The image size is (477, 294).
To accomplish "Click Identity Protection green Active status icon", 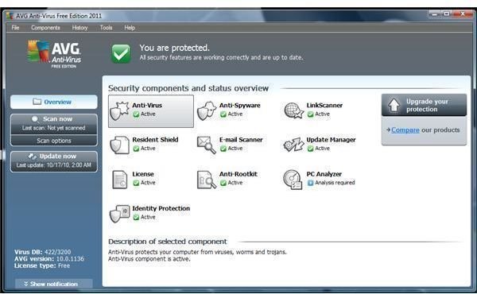I will point(136,218).
